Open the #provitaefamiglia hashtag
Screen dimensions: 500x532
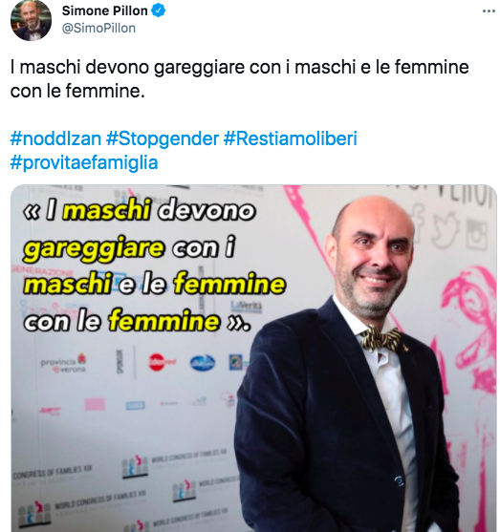[84, 162]
